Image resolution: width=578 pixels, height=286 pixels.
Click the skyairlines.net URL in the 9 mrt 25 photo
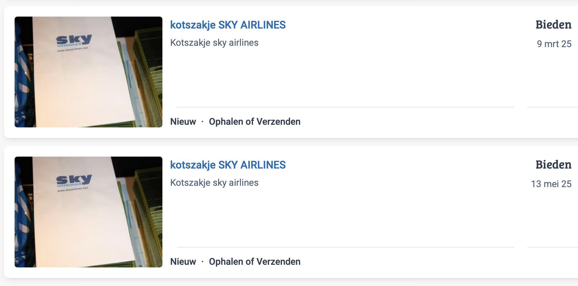(73, 50)
